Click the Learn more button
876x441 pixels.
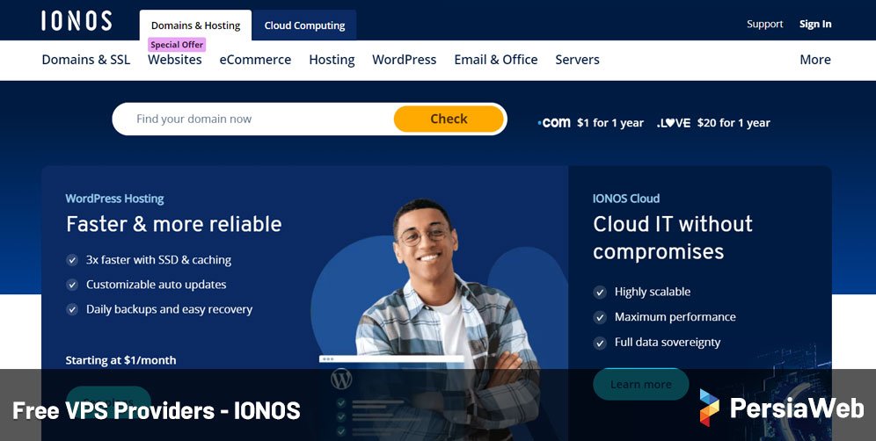coord(641,384)
